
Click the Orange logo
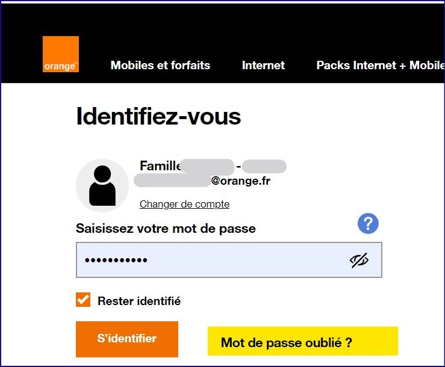pyautogui.click(x=61, y=54)
